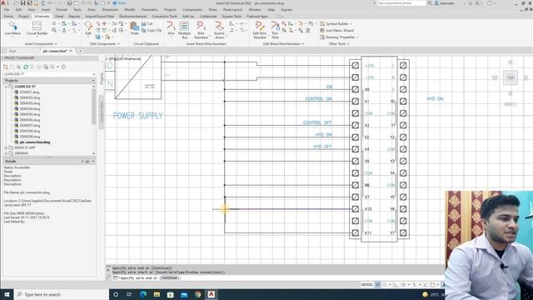Screen dimensions: 533x300
Task: Open the Edge browser on the taskbar
Action: point(143,294)
